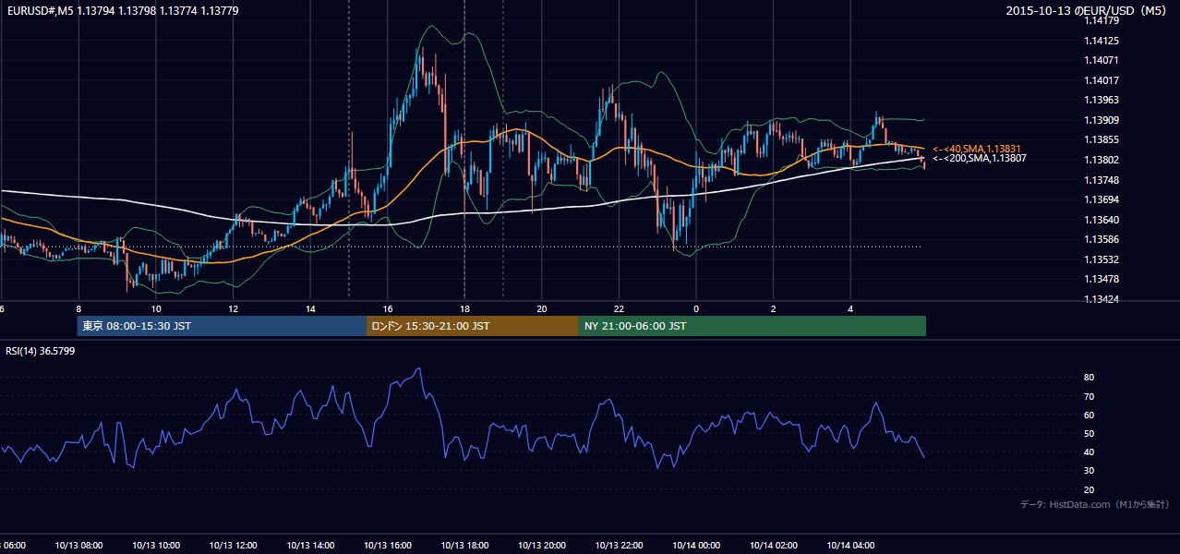Click the 10/13 18:00 time label
Screen dimensions: 1180x554
tap(464, 546)
